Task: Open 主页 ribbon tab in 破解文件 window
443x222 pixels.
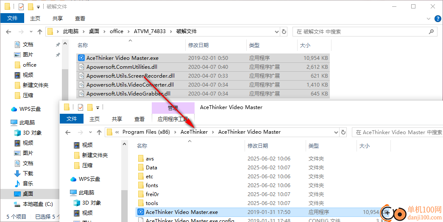Action: pyautogui.click(x=35, y=18)
